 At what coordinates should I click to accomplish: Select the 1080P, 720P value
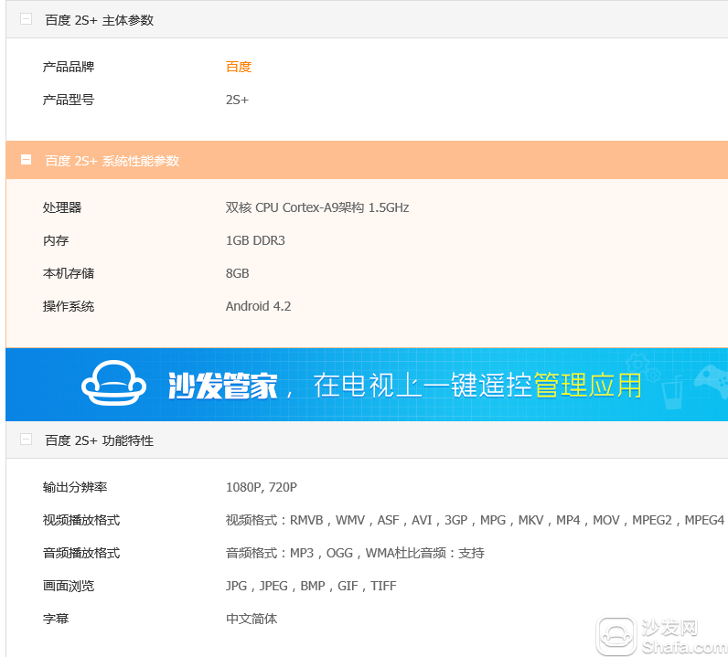point(262,487)
